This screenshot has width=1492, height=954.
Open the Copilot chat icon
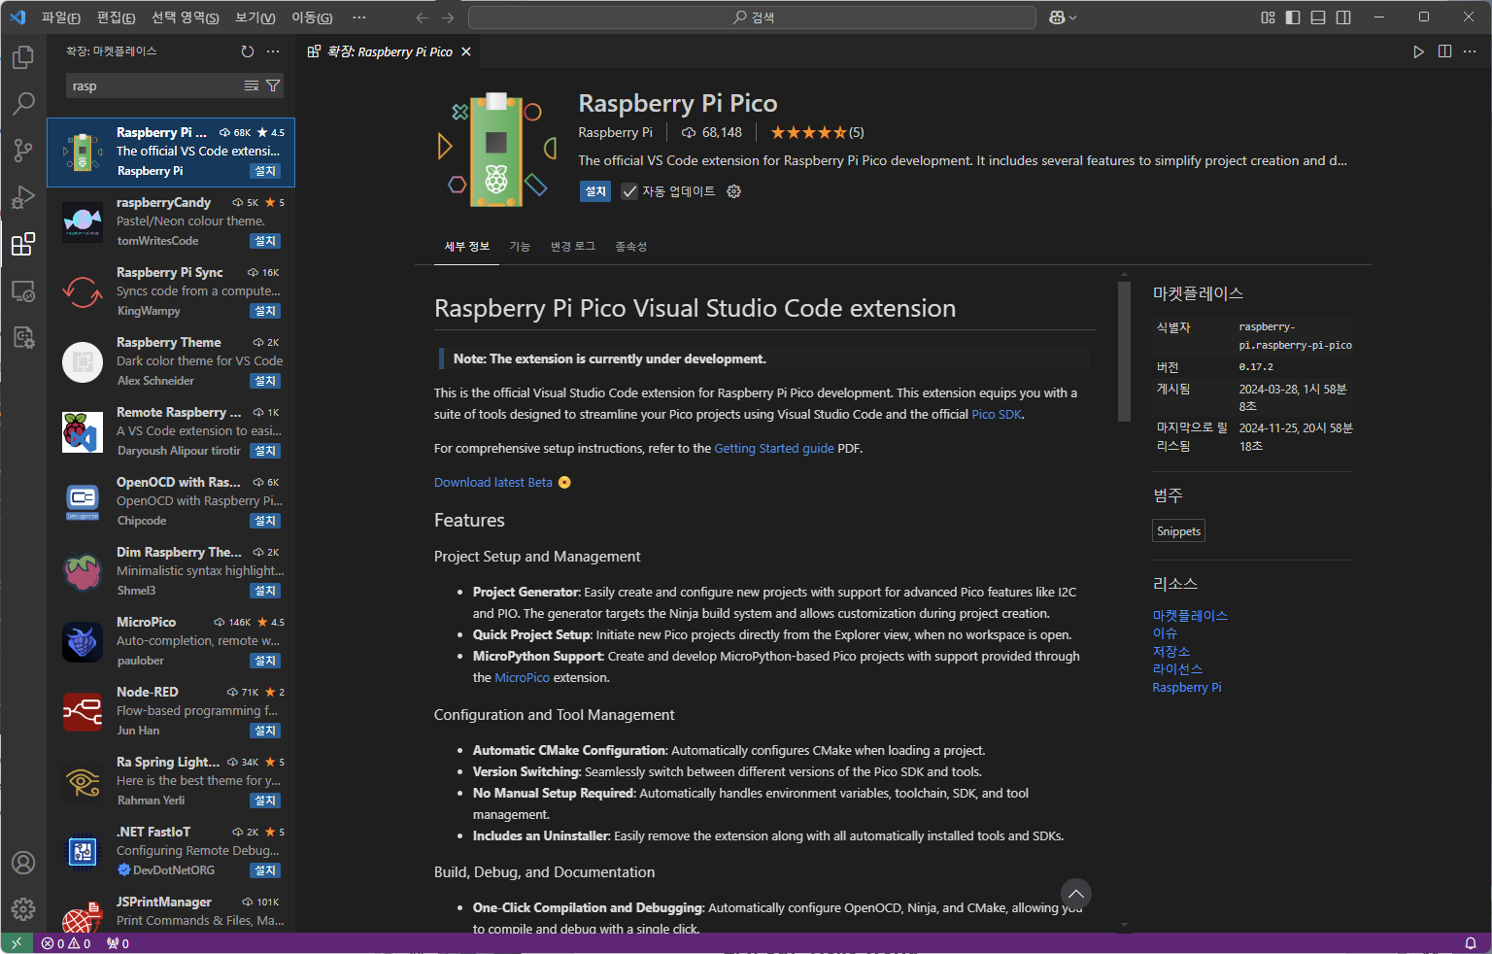1058,17
